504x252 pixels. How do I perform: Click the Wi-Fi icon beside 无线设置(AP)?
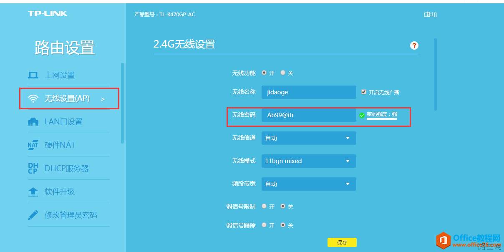click(33, 99)
